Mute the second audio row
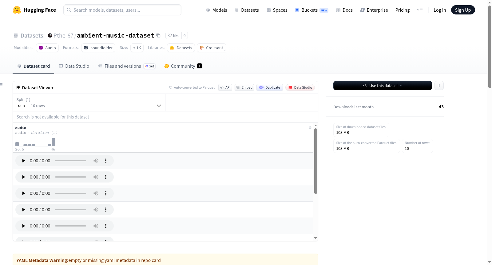Viewport: 492px width, 265px height. pyautogui.click(x=96, y=177)
